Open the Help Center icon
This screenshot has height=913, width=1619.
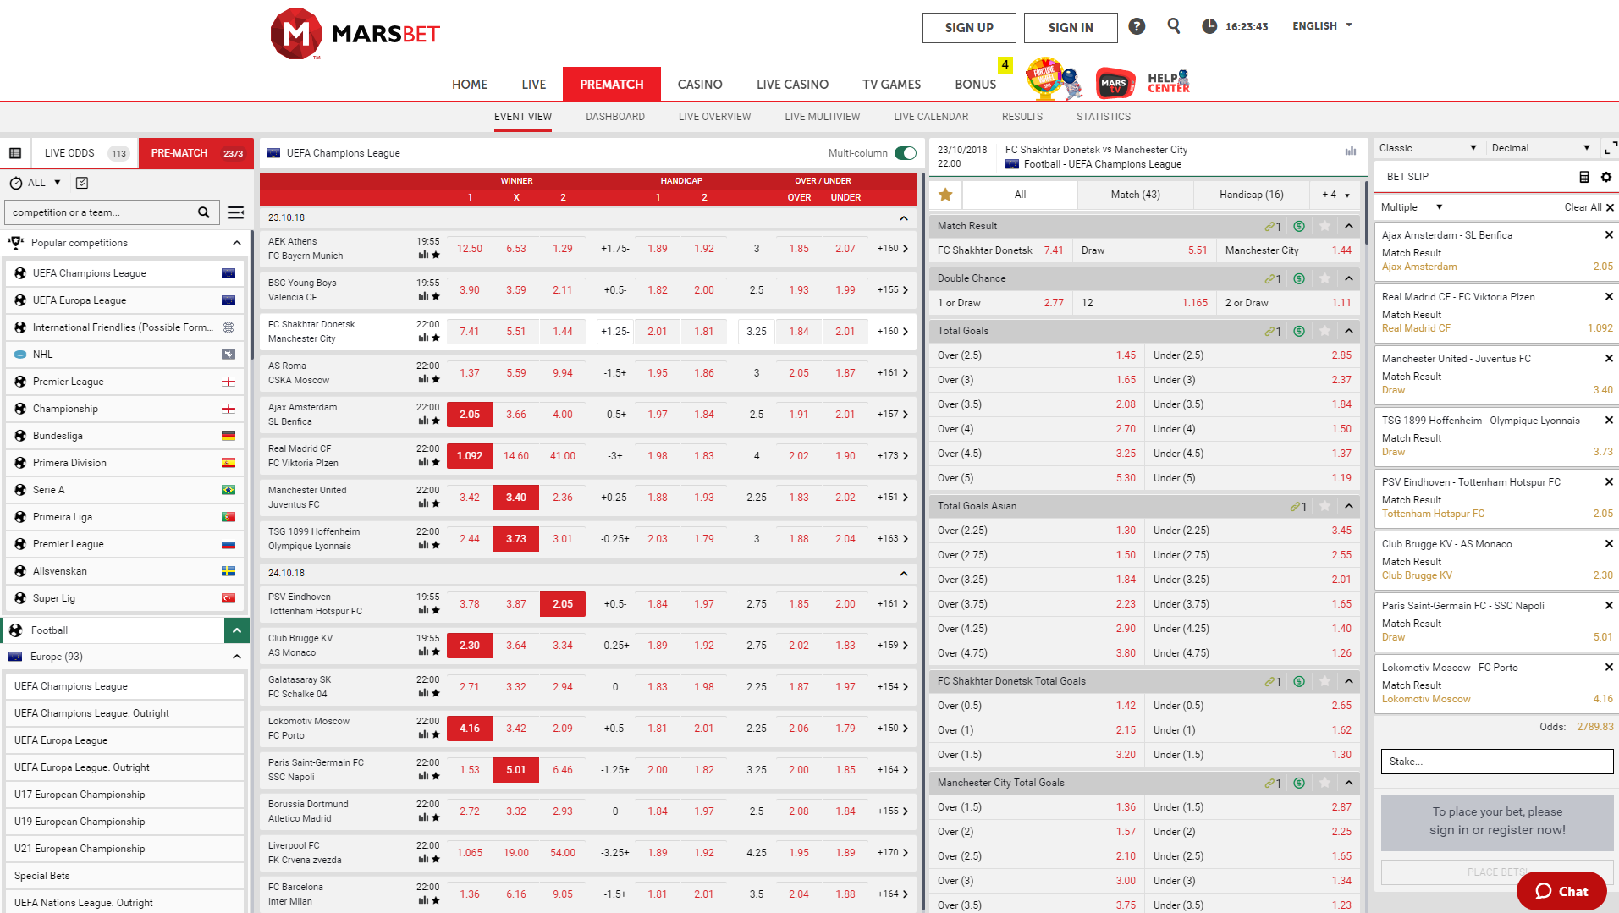click(x=1168, y=82)
